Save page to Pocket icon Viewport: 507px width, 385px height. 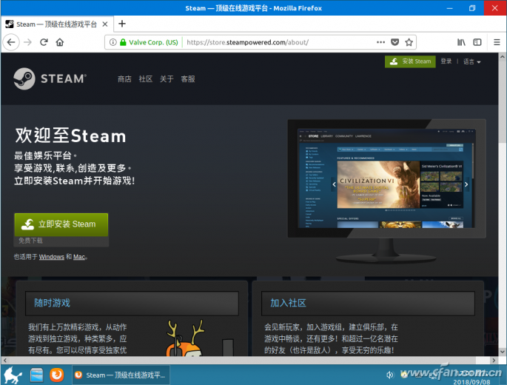(394, 42)
